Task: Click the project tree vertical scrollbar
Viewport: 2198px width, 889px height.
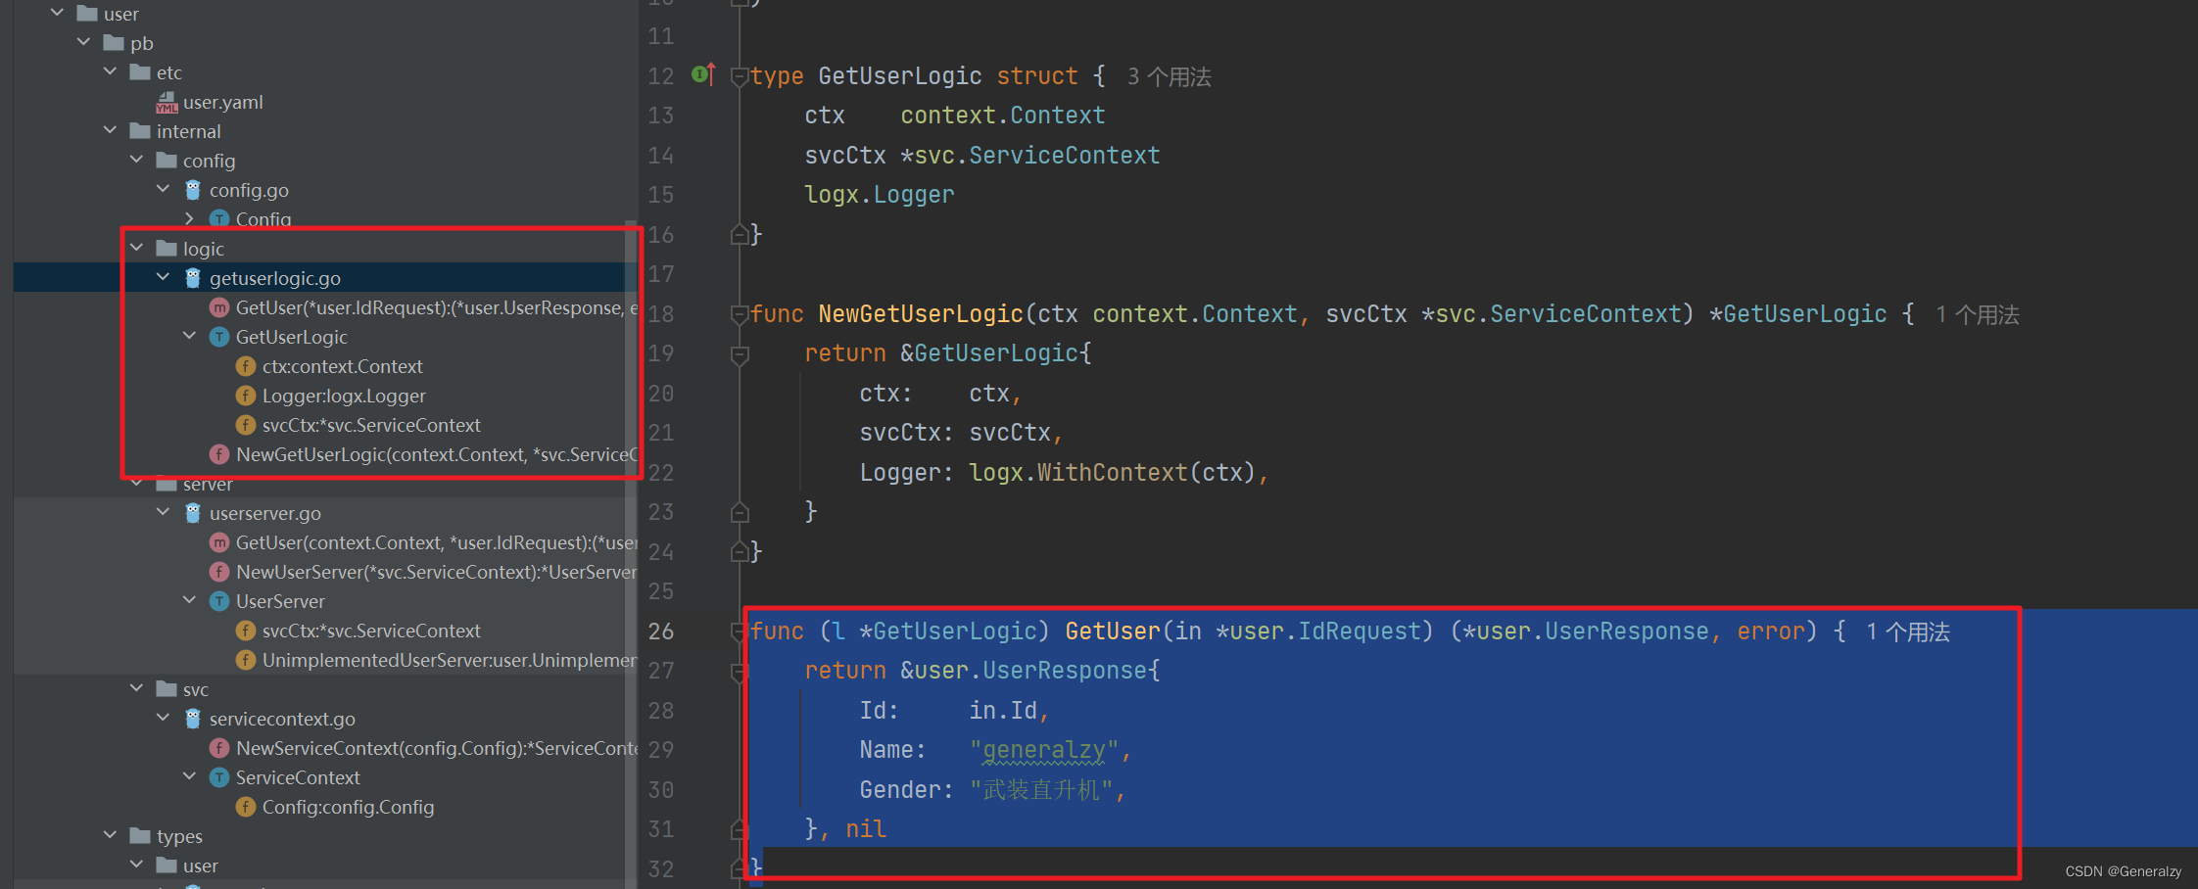Action: (x=631, y=553)
